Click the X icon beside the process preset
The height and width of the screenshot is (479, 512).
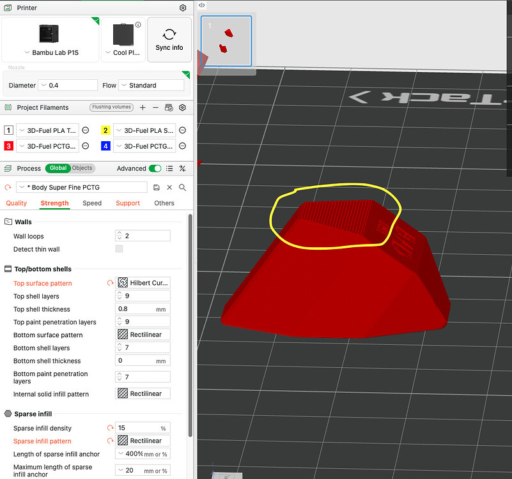pos(169,187)
